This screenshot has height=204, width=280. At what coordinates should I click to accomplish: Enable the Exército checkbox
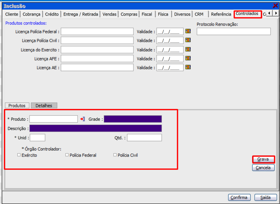[x=19, y=155]
